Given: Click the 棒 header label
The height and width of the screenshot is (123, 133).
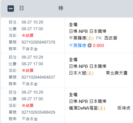Looking at the screenshot, I should (x=61, y=8).
